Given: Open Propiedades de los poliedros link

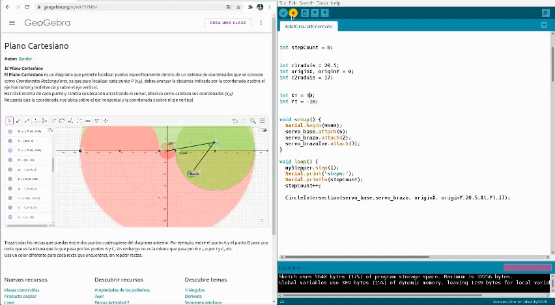Looking at the screenshot, I should (x=122, y=290).
